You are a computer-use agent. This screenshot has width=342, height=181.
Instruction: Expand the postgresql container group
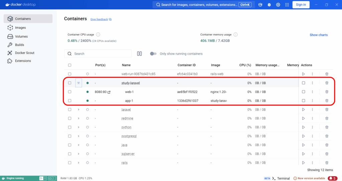click(x=78, y=136)
